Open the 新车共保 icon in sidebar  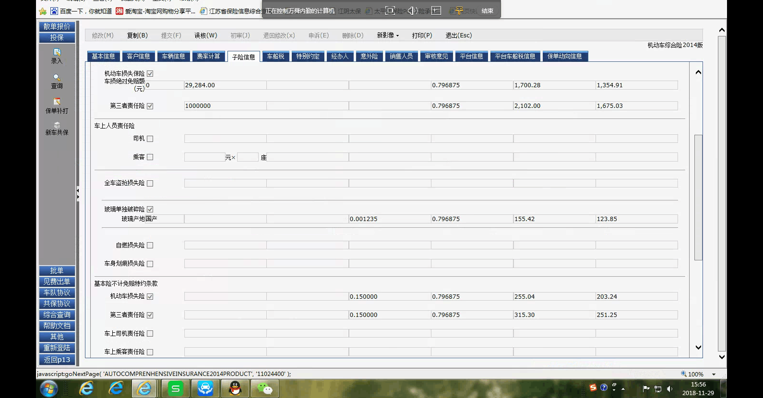(x=57, y=125)
